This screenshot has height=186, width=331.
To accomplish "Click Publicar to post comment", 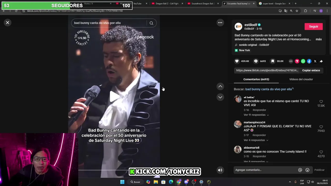I will point(319,170).
